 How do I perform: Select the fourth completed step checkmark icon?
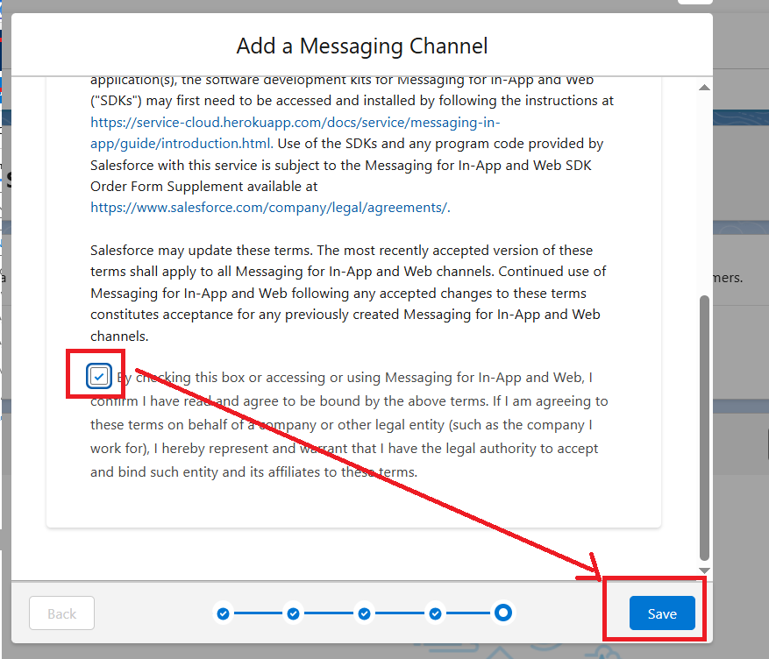pos(436,613)
